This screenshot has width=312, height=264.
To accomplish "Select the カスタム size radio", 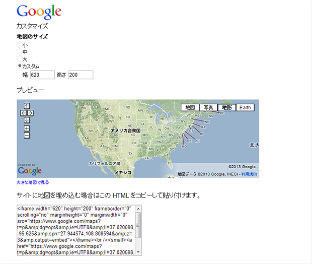I will tap(20, 66).
